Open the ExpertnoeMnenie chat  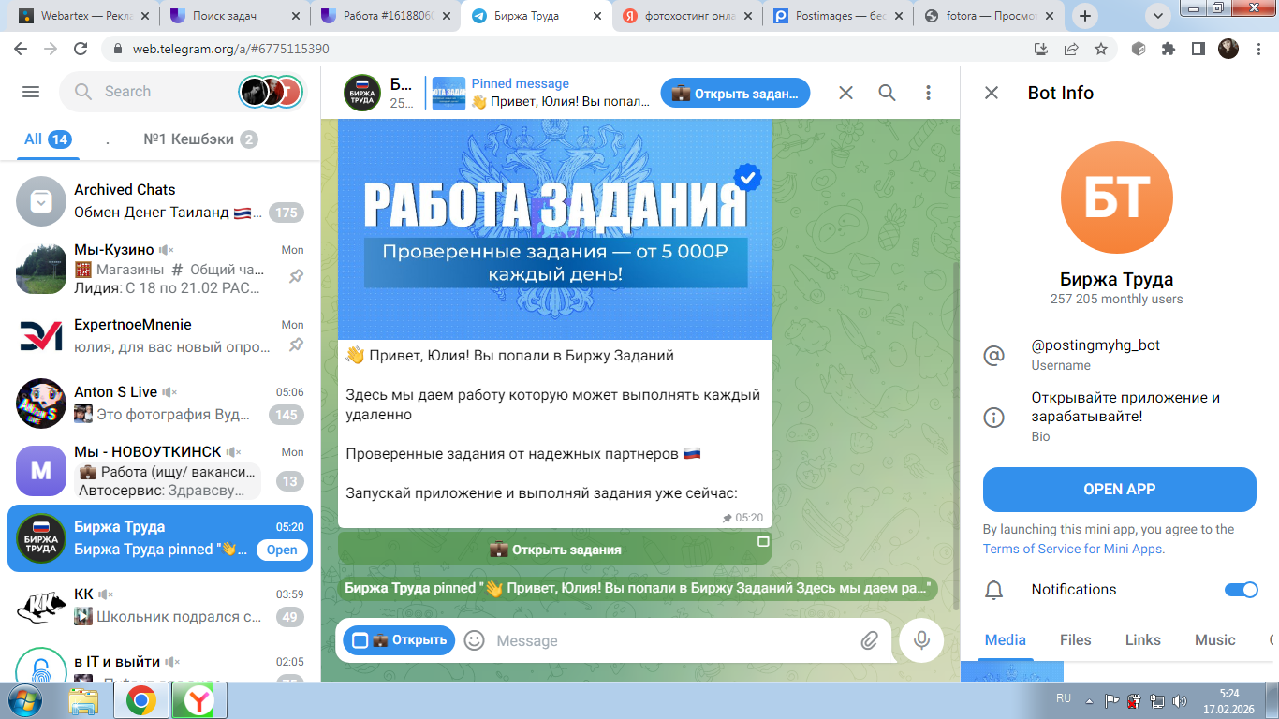coord(160,336)
